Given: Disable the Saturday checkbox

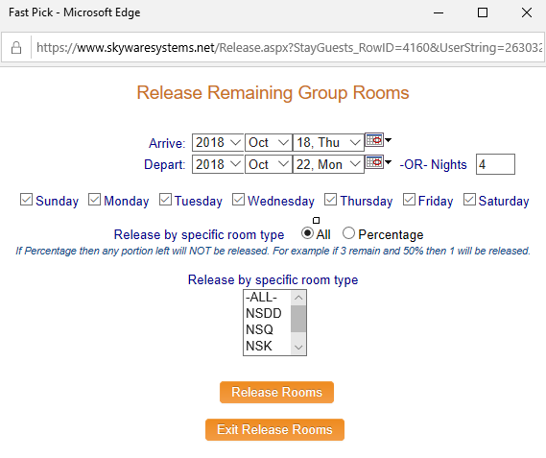Looking at the screenshot, I should [x=469, y=200].
